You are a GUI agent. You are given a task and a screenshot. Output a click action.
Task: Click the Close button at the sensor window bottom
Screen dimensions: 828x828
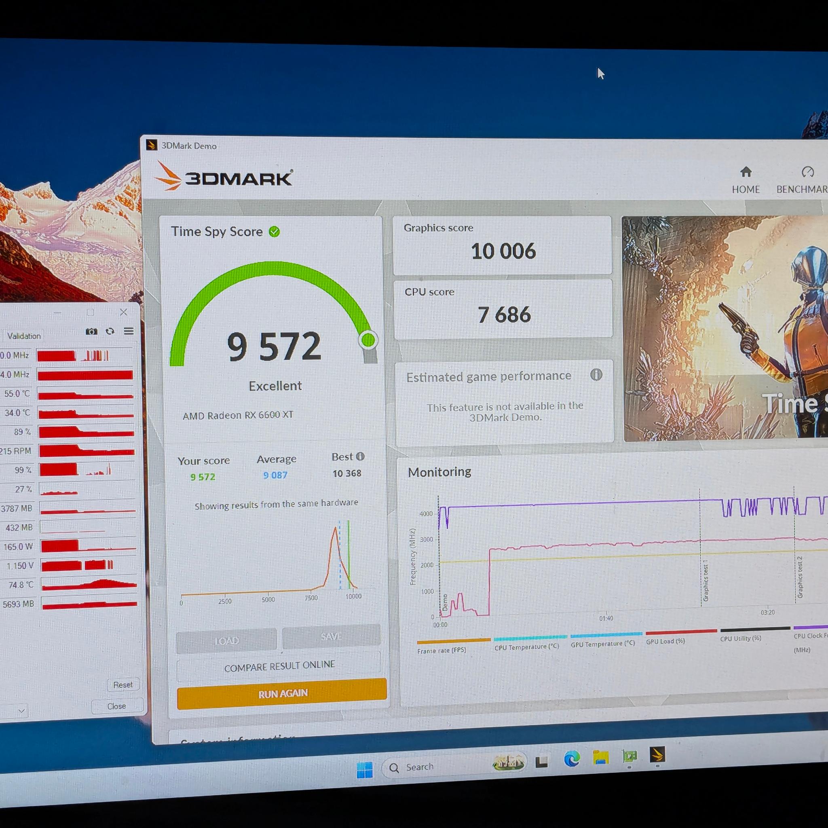point(116,706)
